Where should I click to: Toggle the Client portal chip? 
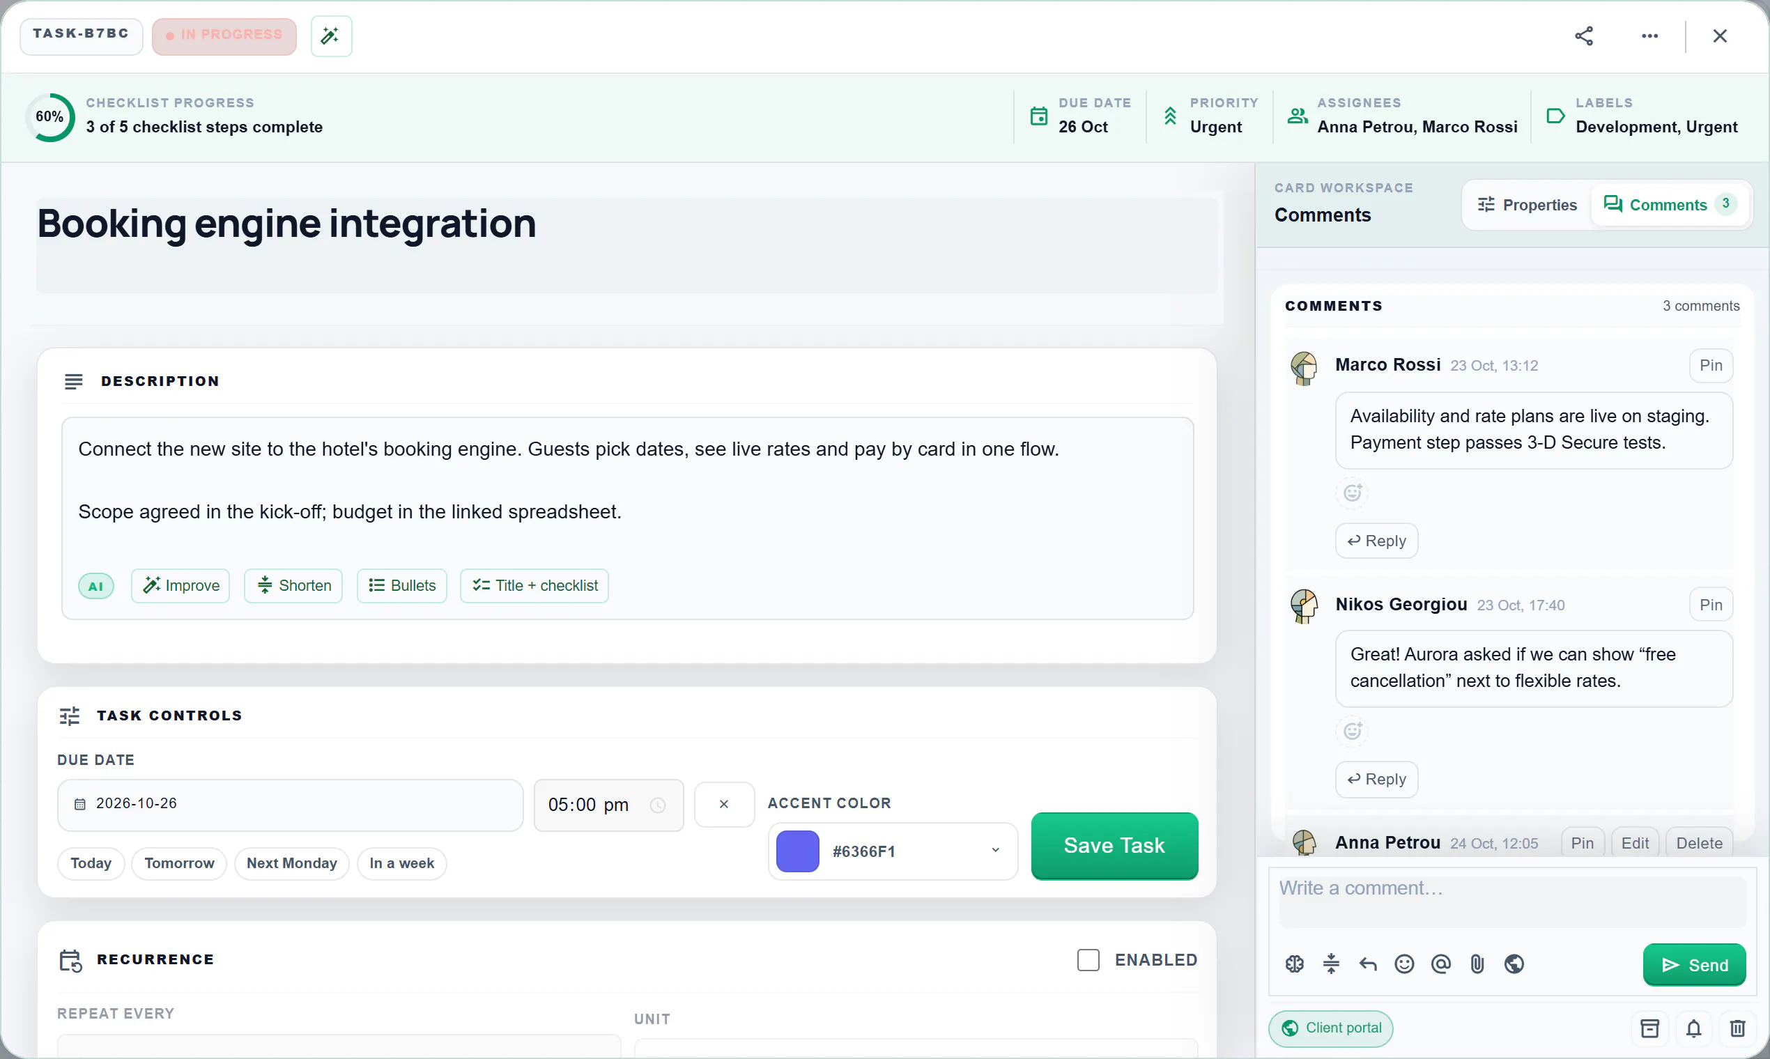tap(1330, 1028)
